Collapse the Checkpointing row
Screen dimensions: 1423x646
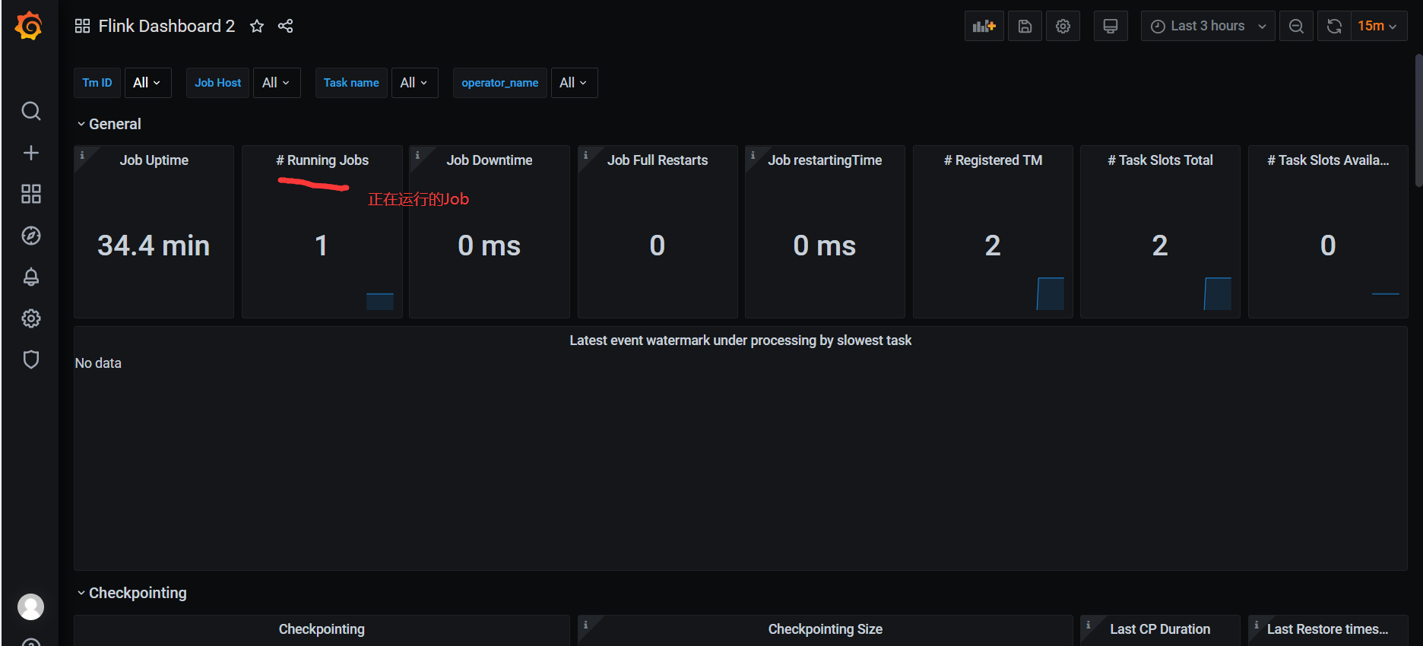132,593
